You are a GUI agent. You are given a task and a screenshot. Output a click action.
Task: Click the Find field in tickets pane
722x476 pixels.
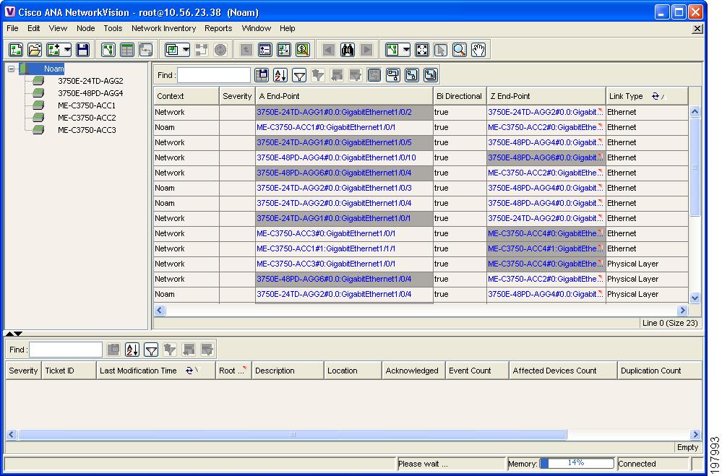point(65,350)
